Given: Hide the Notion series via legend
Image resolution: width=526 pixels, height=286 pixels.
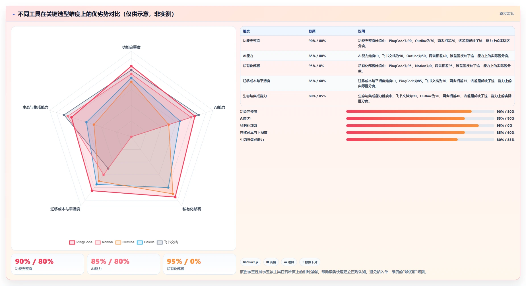Looking at the screenshot, I should pos(104,242).
